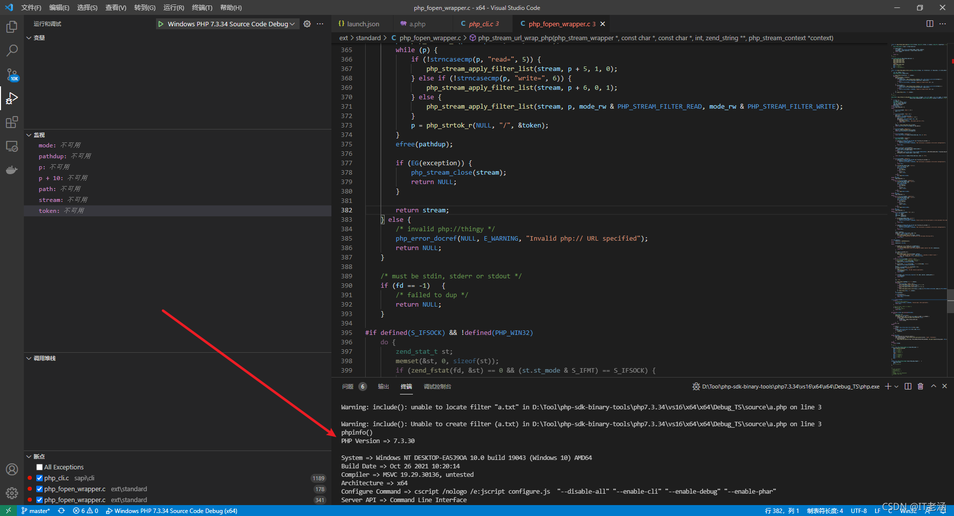
Task: Open the 编辑(E) Edit menu
Action: (59, 7)
